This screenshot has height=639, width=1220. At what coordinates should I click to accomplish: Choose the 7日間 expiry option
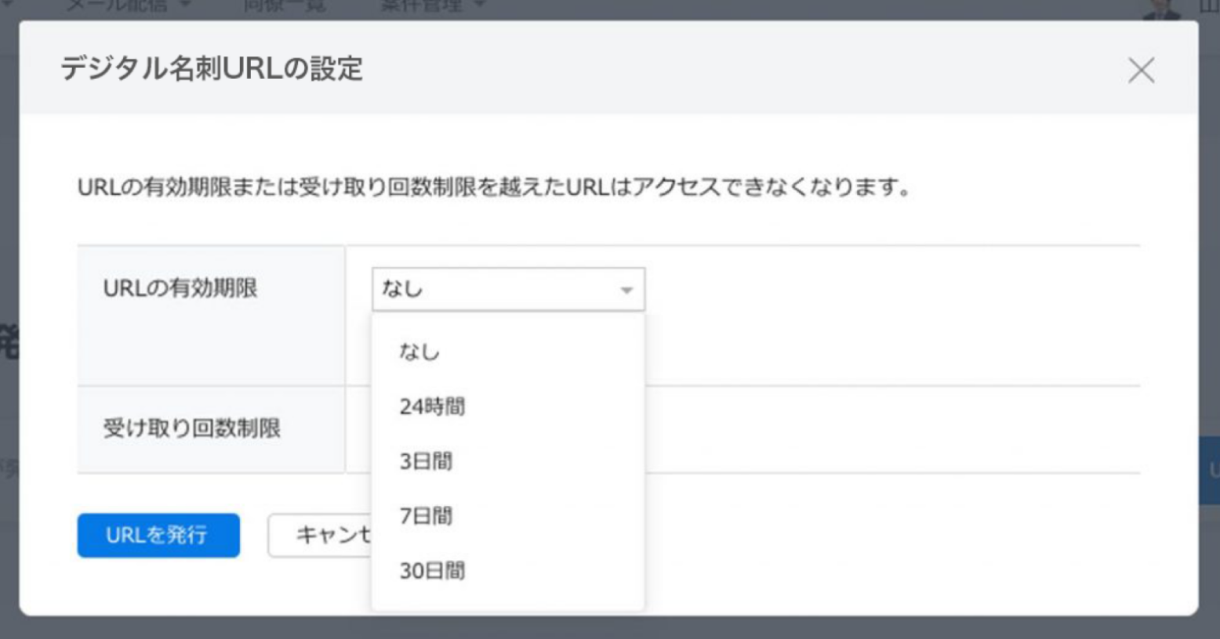tap(508, 516)
